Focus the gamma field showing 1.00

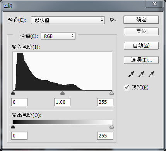click(62, 102)
